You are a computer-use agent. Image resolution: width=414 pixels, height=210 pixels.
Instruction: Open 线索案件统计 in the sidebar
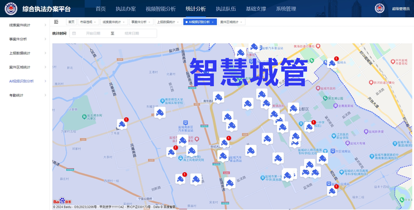point(20,25)
